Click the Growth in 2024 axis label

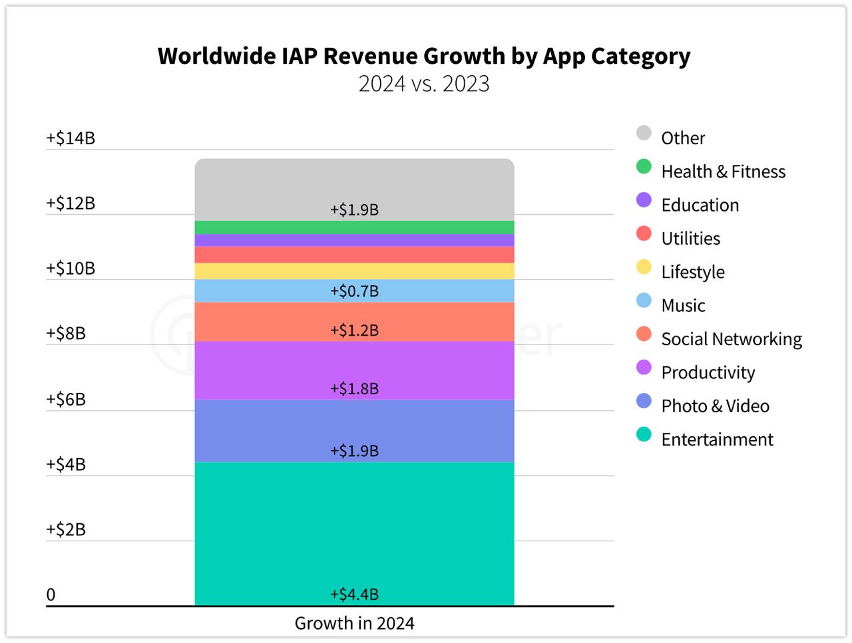click(x=354, y=623)
